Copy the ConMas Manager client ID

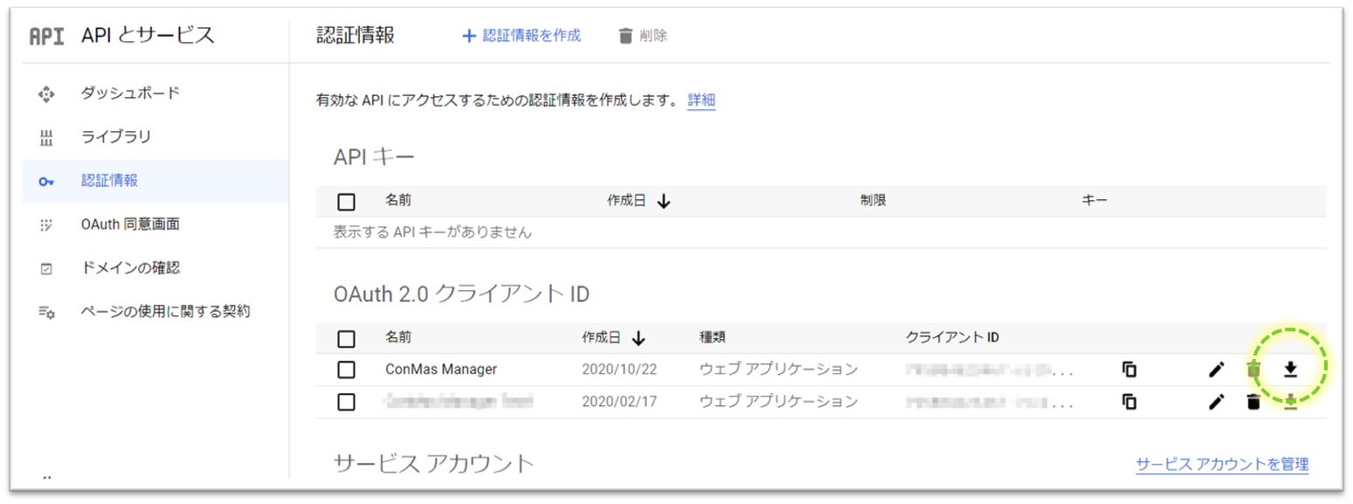coord(1129,369)
